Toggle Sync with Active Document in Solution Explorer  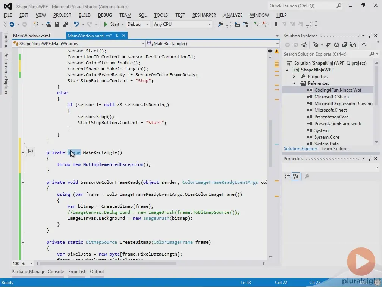coord(328,45)
